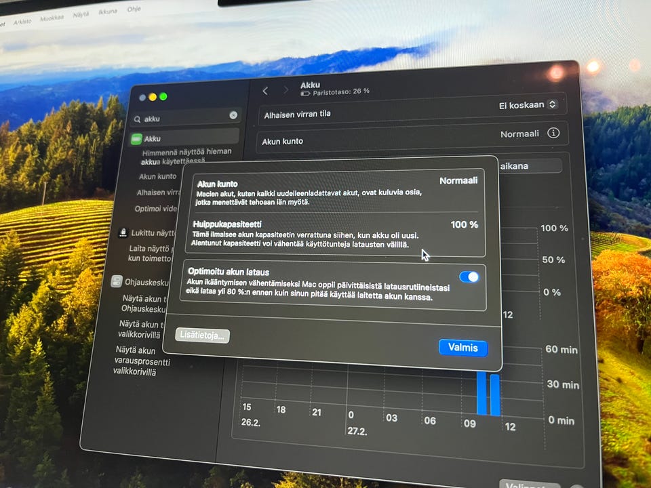Go back with the left chevron arrow
Image resolution: width=651 pixels, height=488 pixels.
(x=265, y=91)
